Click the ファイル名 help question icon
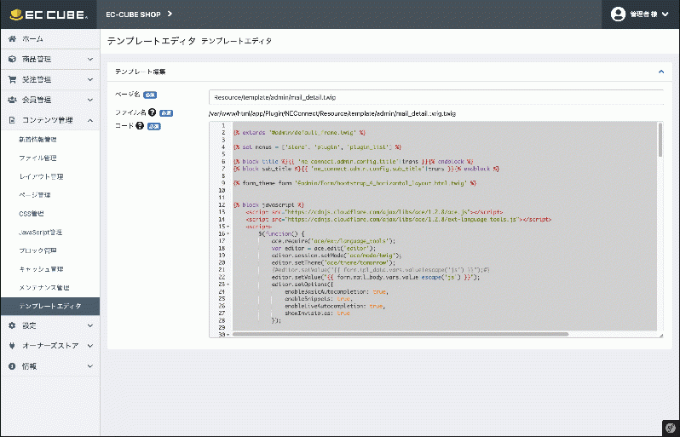This screenshot has height=437, width=680. (152, 112)
